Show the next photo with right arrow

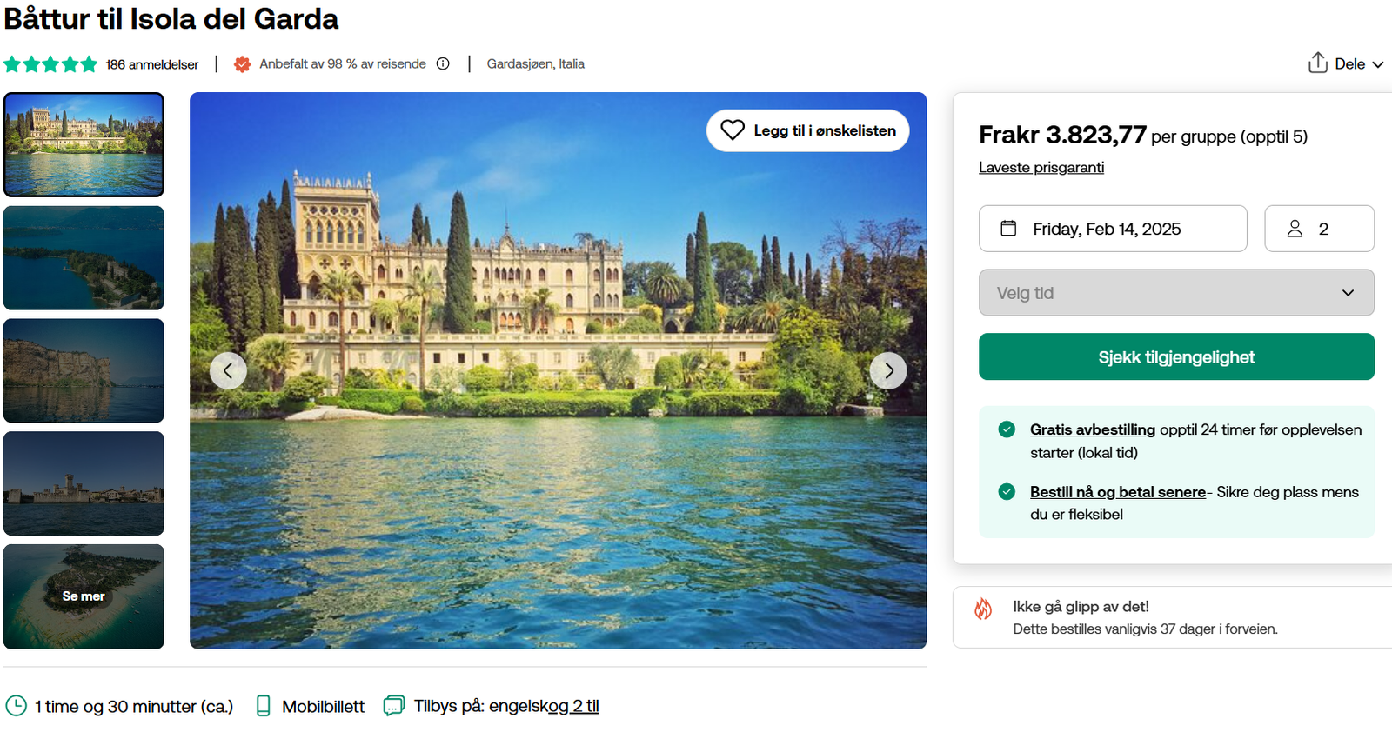point(888,370)
